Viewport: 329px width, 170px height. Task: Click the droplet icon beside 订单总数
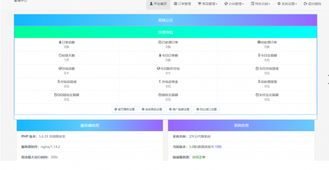pos(60,42)
